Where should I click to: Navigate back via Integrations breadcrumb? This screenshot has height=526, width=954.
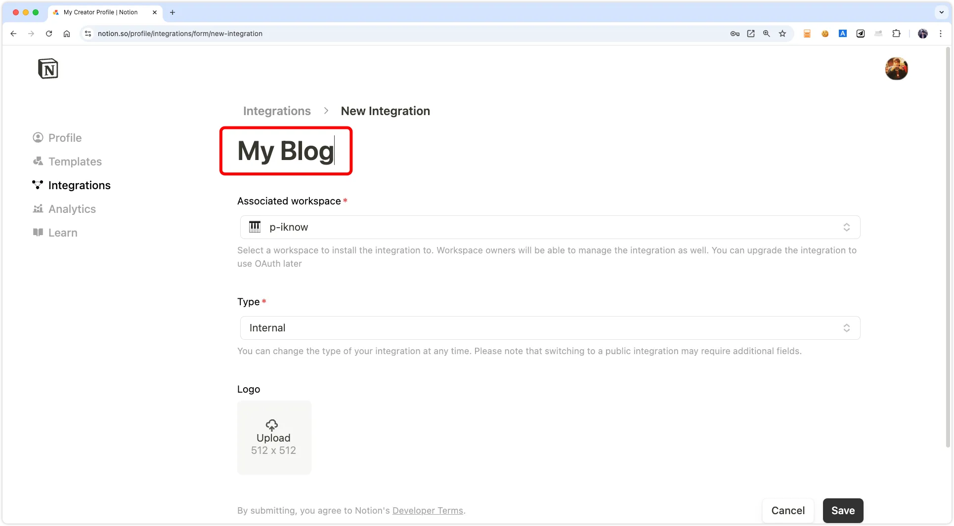coord(276,111)
